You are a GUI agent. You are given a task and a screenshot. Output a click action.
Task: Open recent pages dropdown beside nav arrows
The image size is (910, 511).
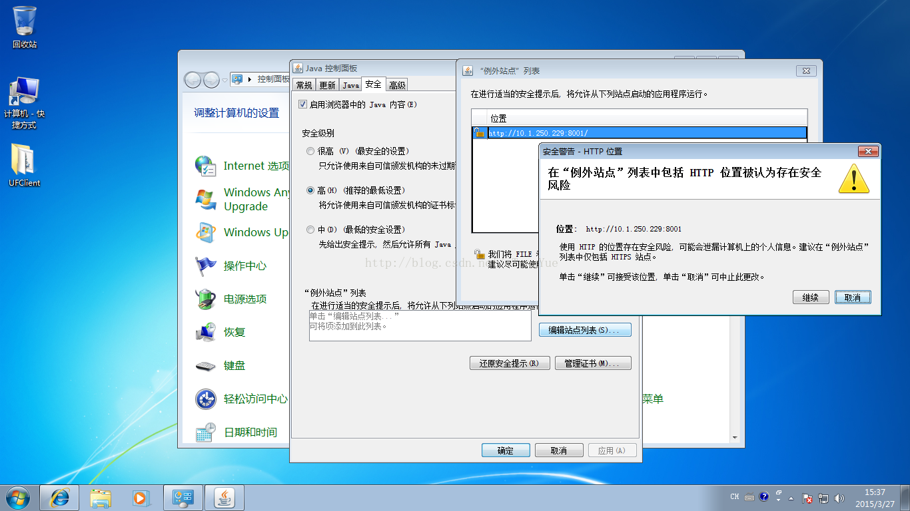coord(225,80)
